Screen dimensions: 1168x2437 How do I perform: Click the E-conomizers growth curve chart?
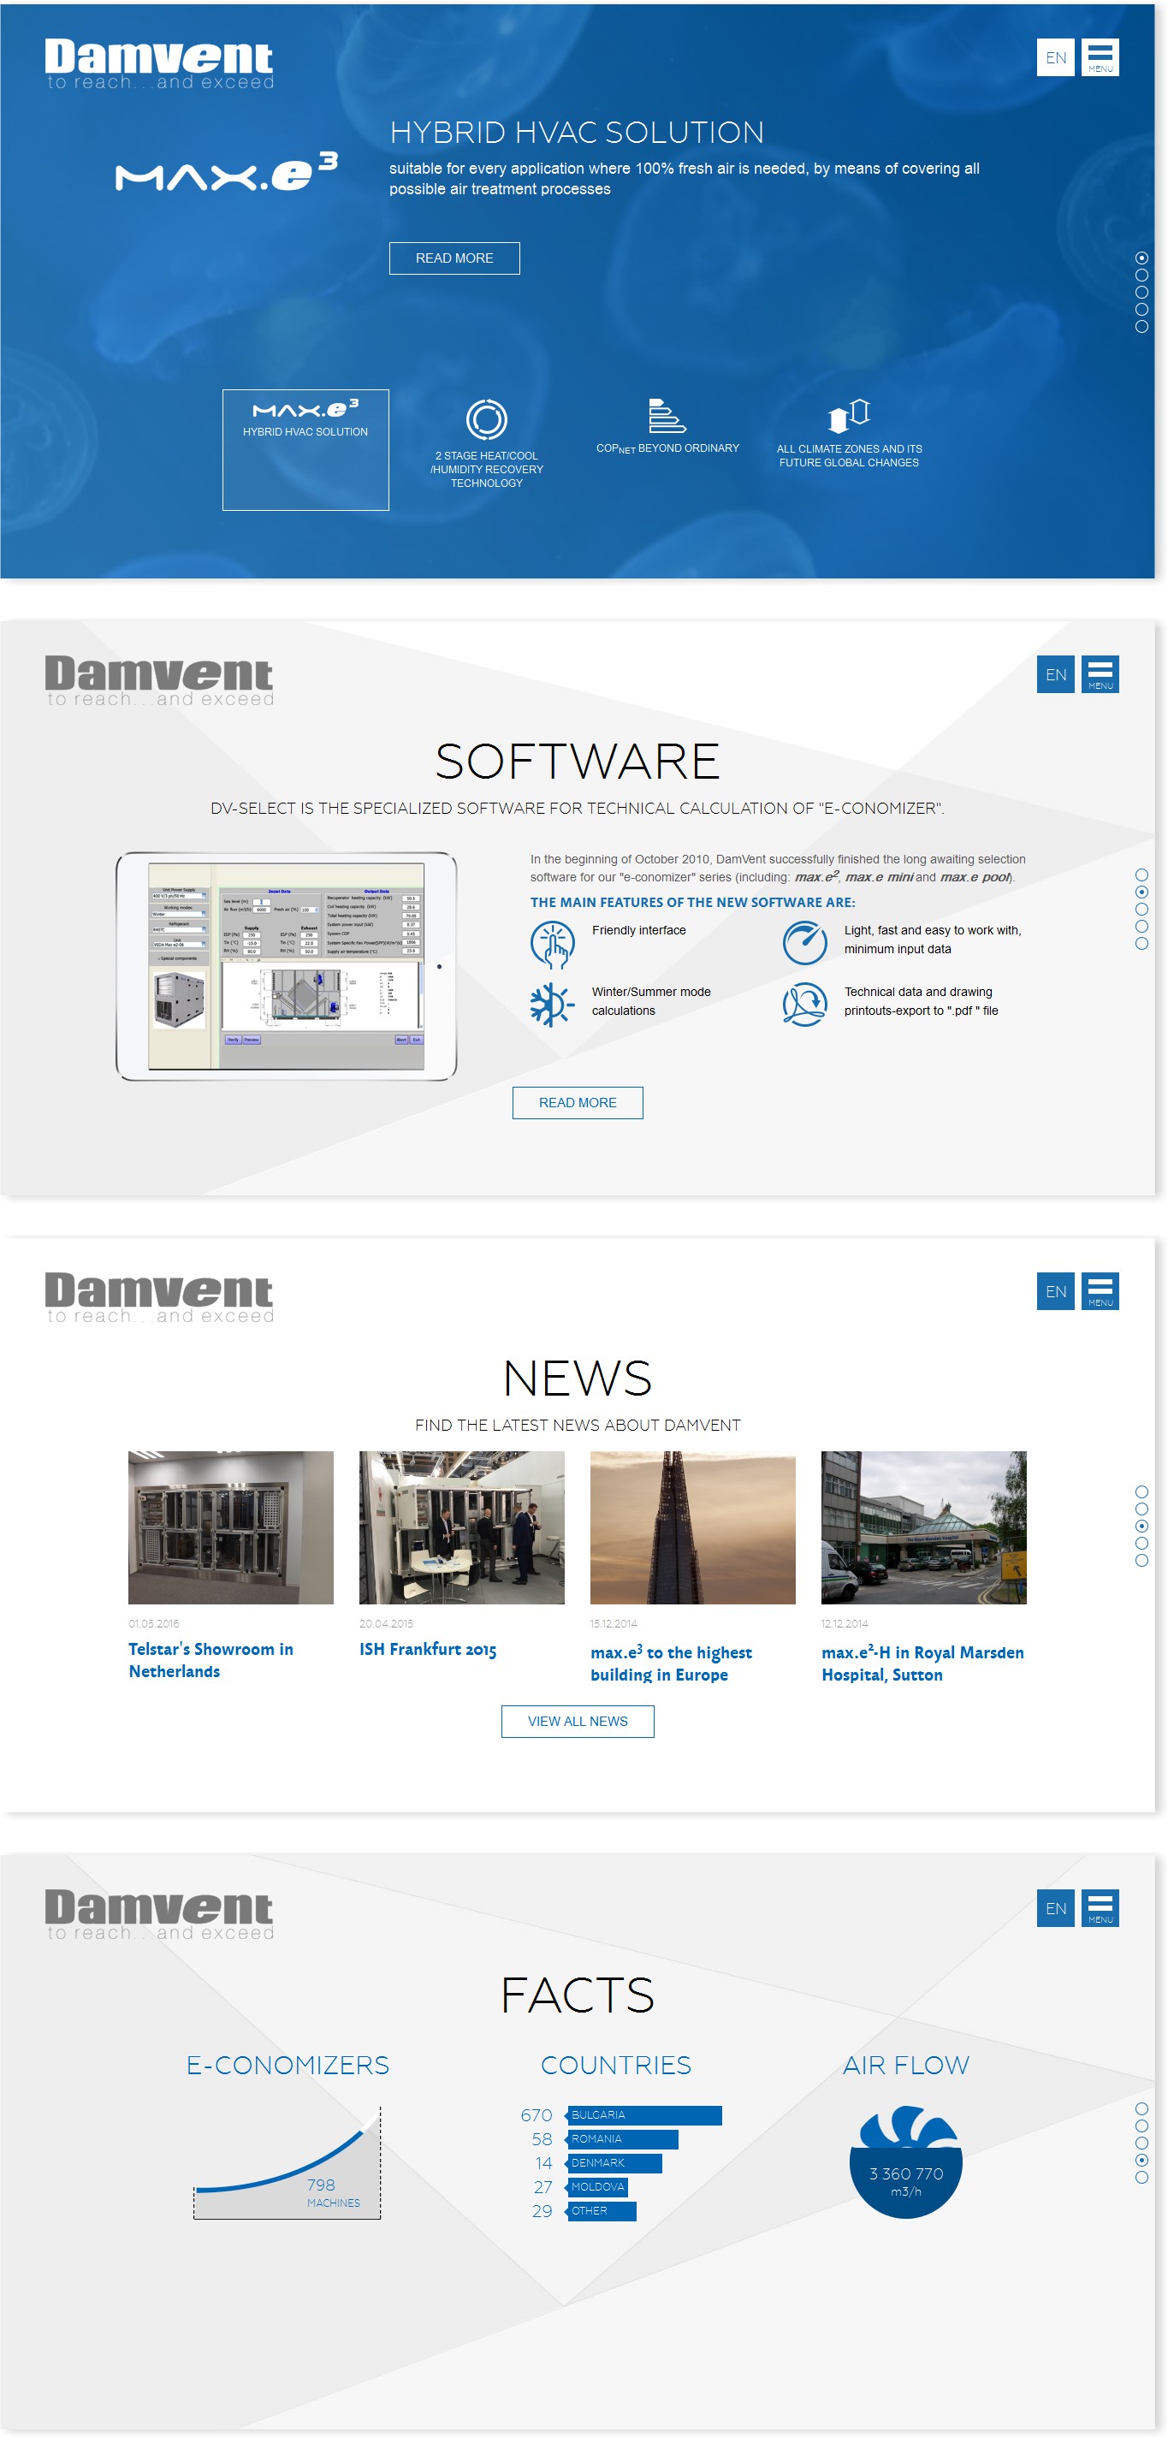(288, 2162)
